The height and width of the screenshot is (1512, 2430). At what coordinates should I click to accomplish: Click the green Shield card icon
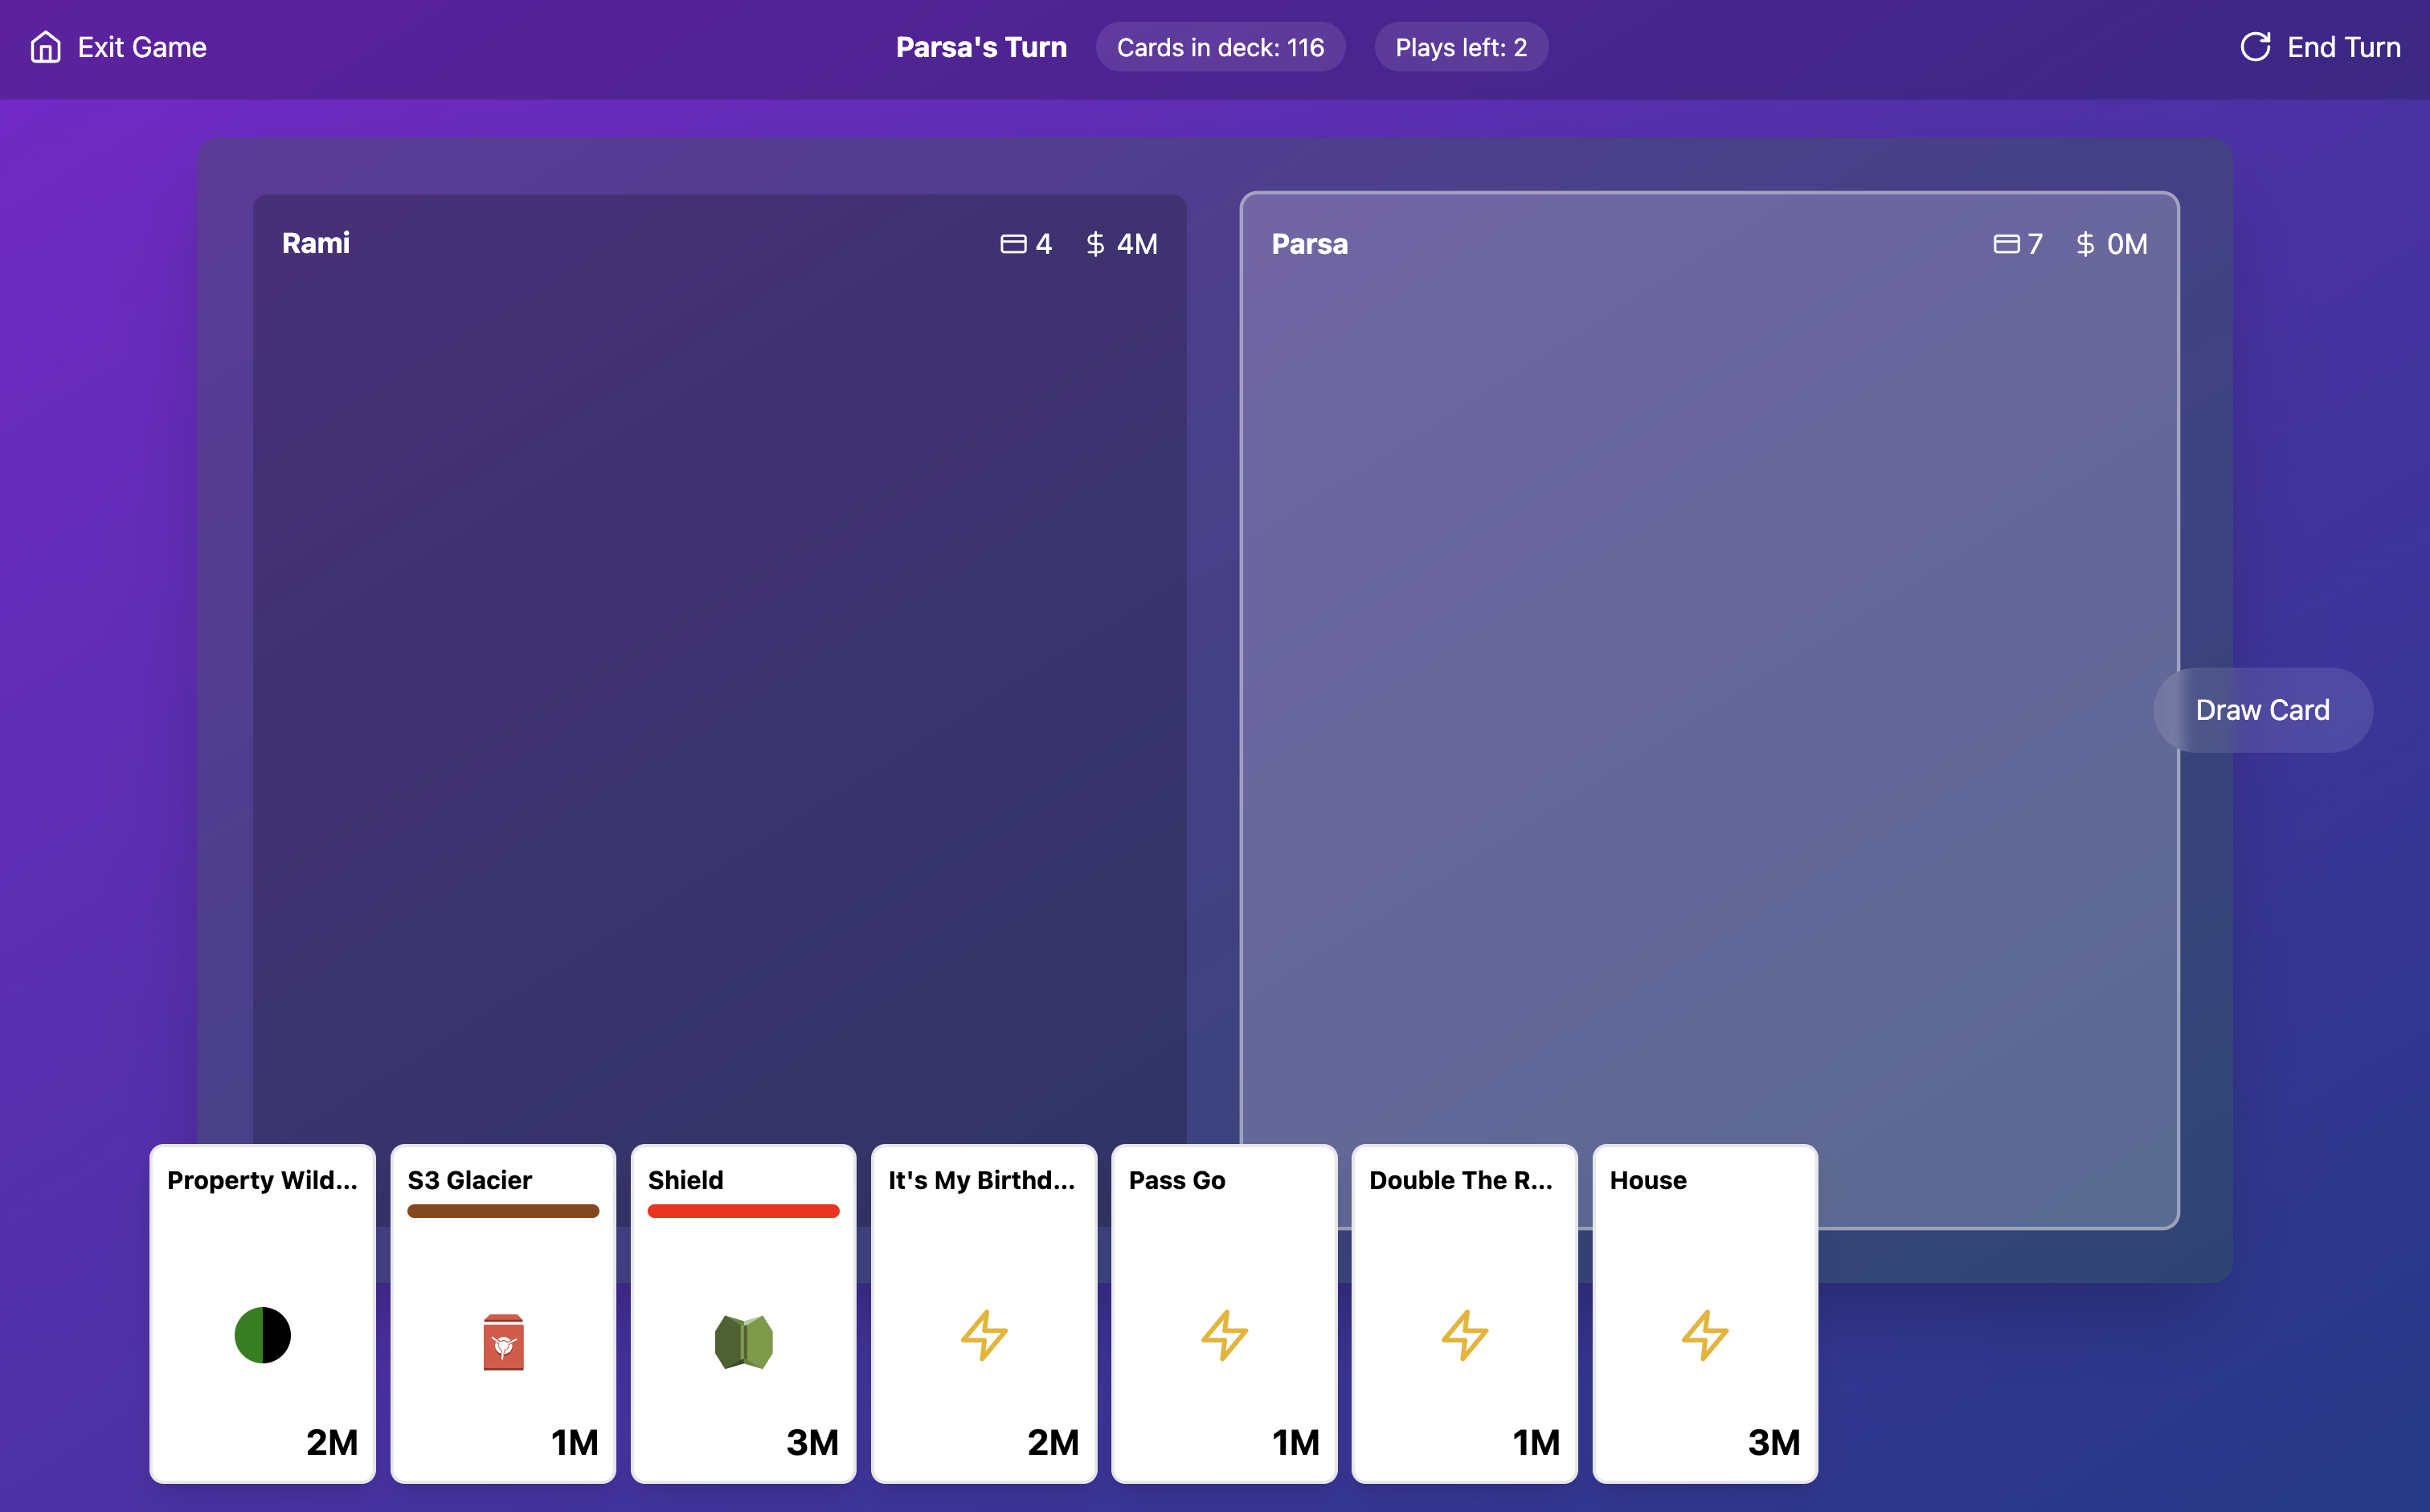click(x=743, y=1341)
